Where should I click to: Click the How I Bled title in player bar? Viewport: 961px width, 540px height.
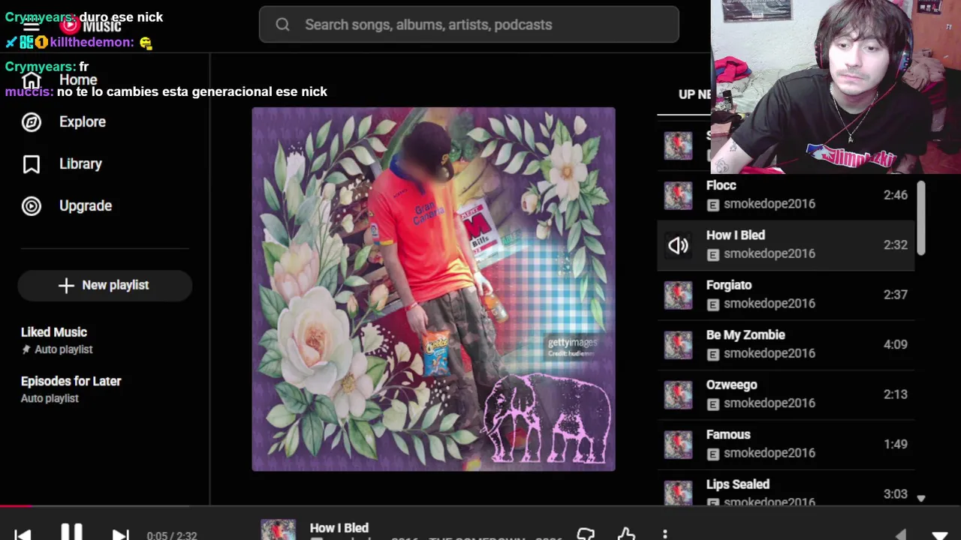tap(339, 528)
